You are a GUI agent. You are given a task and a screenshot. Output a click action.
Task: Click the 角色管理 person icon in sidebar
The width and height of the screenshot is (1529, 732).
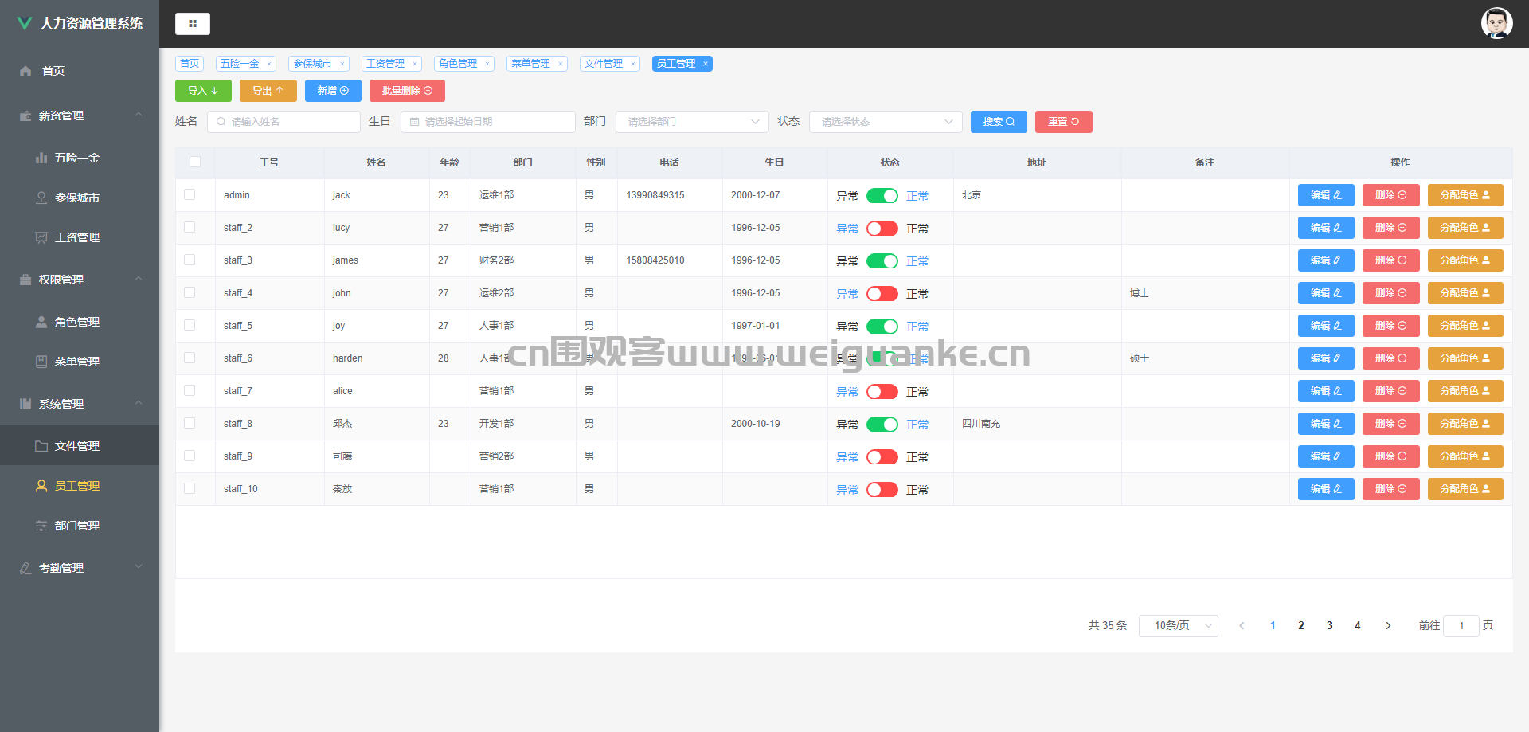[x=41, y=322]
